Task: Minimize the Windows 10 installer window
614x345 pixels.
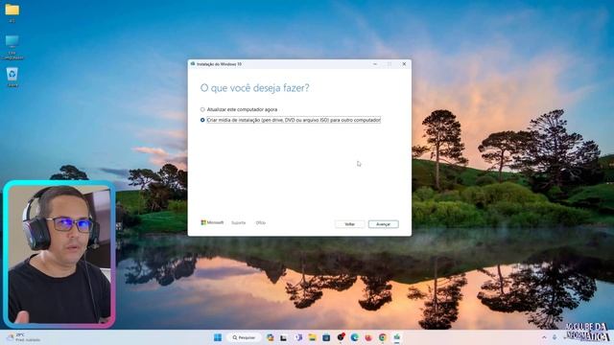Action: 375,64
